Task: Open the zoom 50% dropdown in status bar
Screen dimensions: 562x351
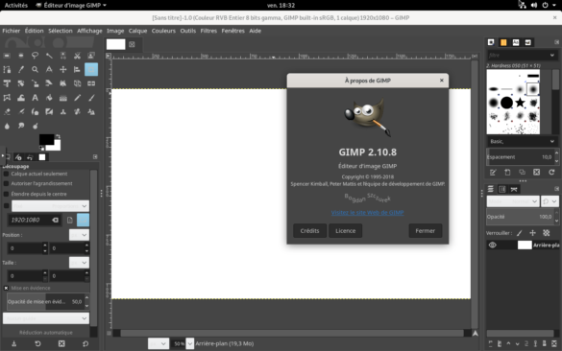Action: tap(190, 343)
